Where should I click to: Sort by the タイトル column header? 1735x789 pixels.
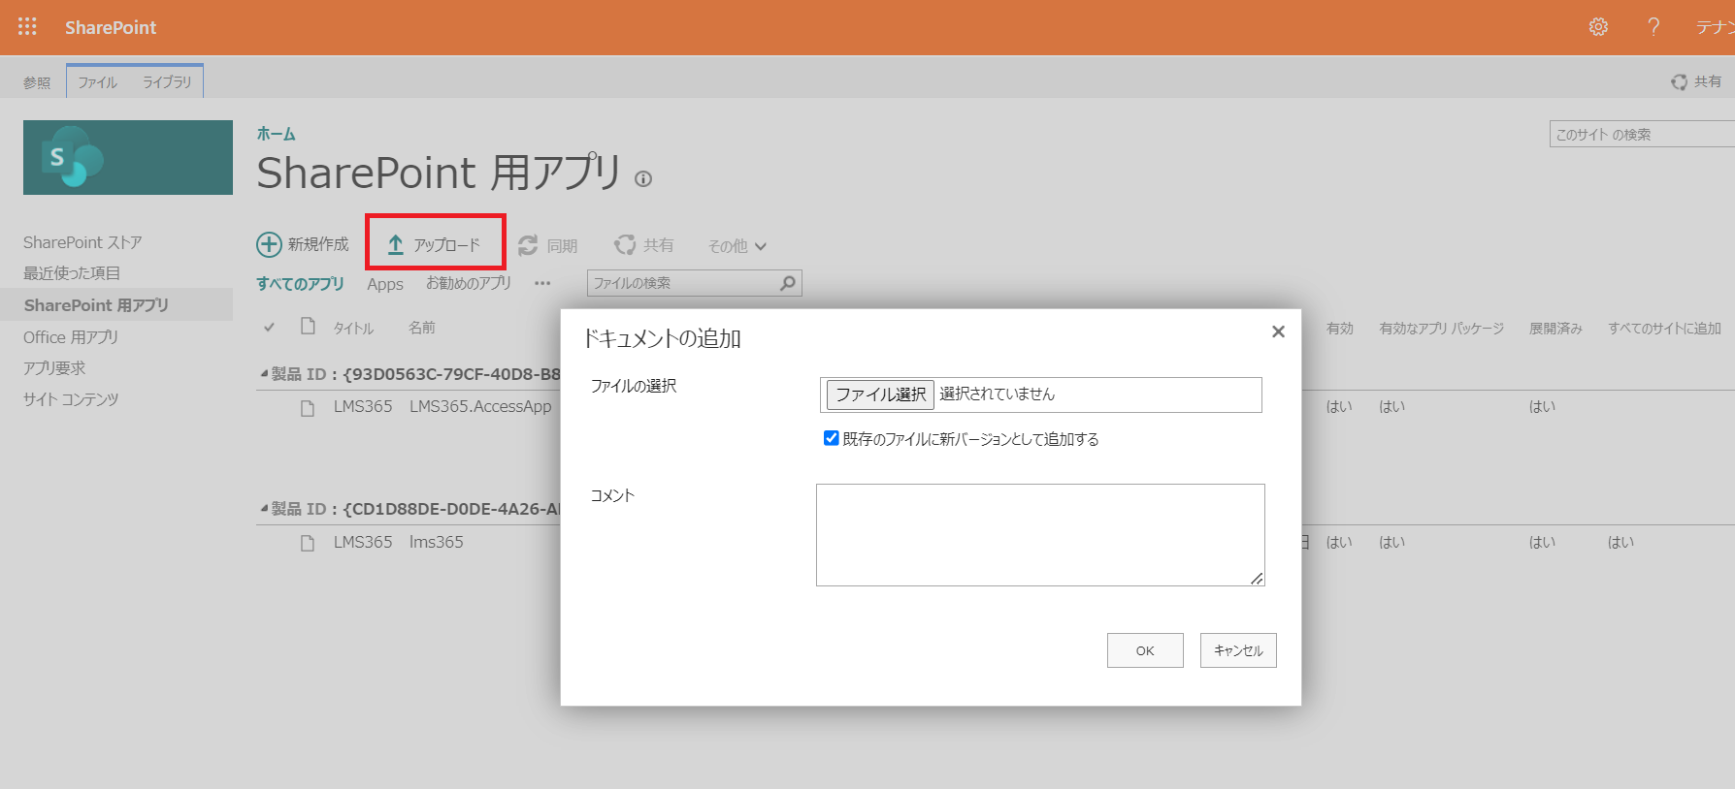click(353, 329)
